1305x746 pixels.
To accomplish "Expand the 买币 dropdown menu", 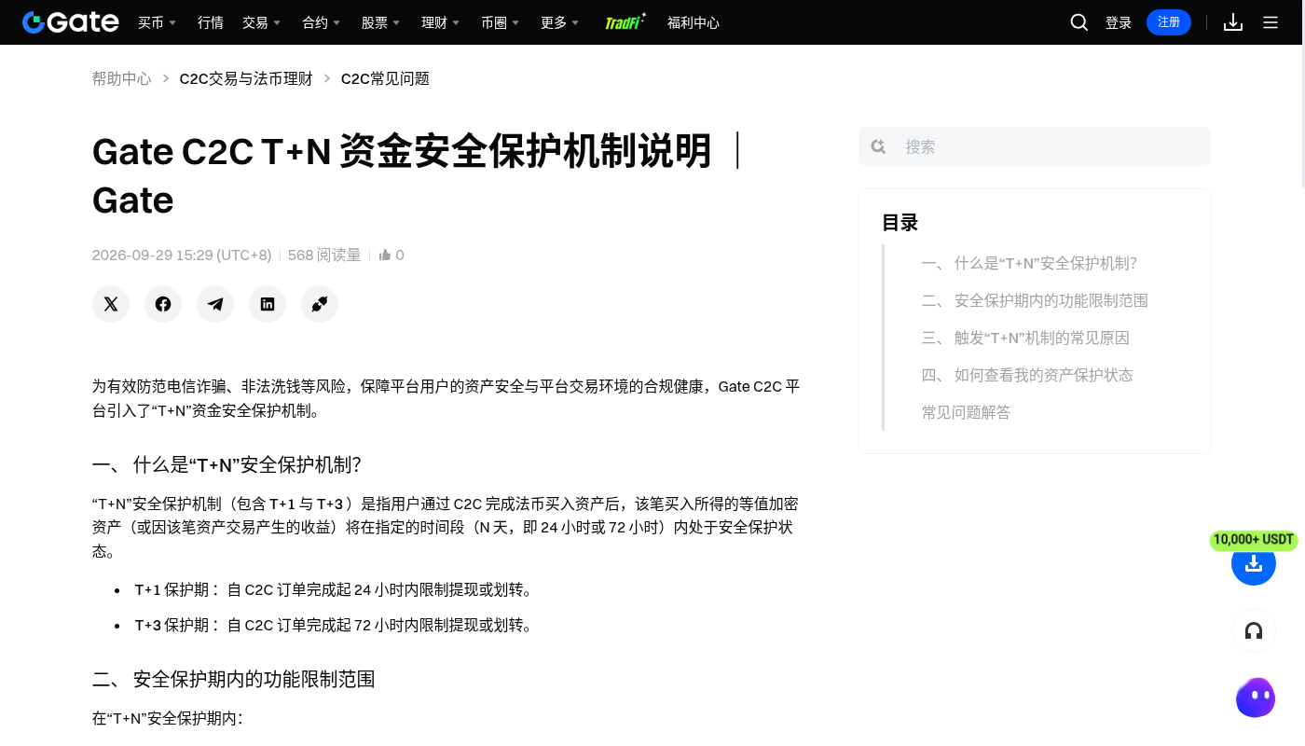I will point(157,22).
